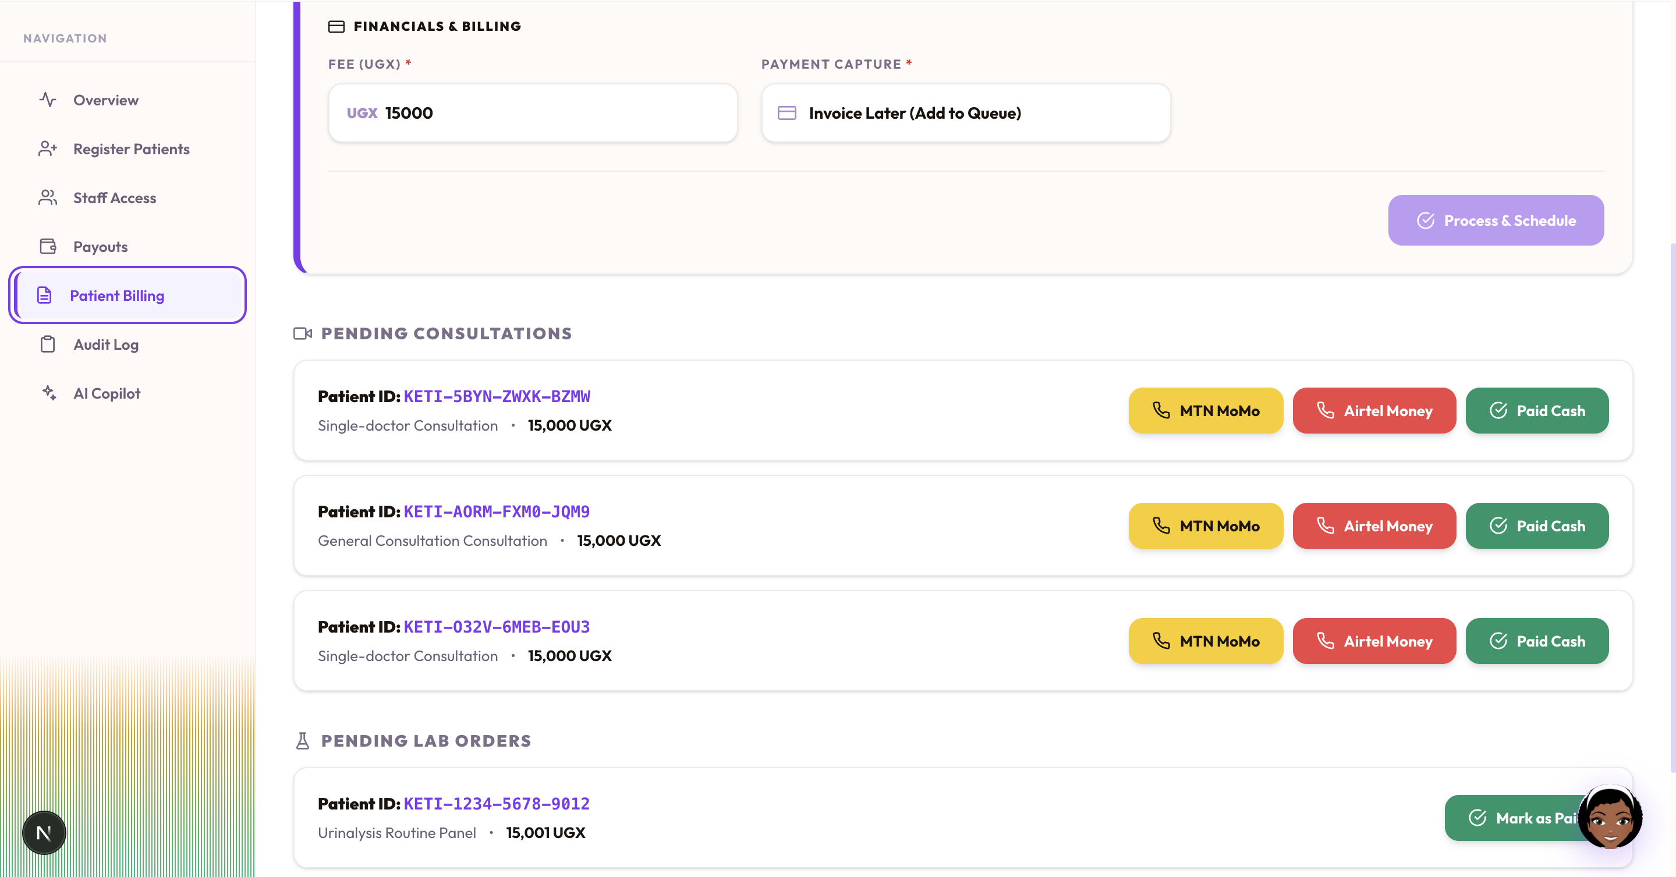Pay KETI-032V-6MEB-E0U3 via Airtel Money
Viewport: 1676px width, 877px height.
click(x=1374, y=641)
